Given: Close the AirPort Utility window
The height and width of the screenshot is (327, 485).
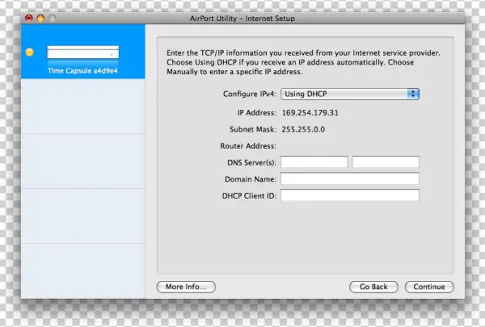Looking at the screenshot, I should tap(29, 19).
